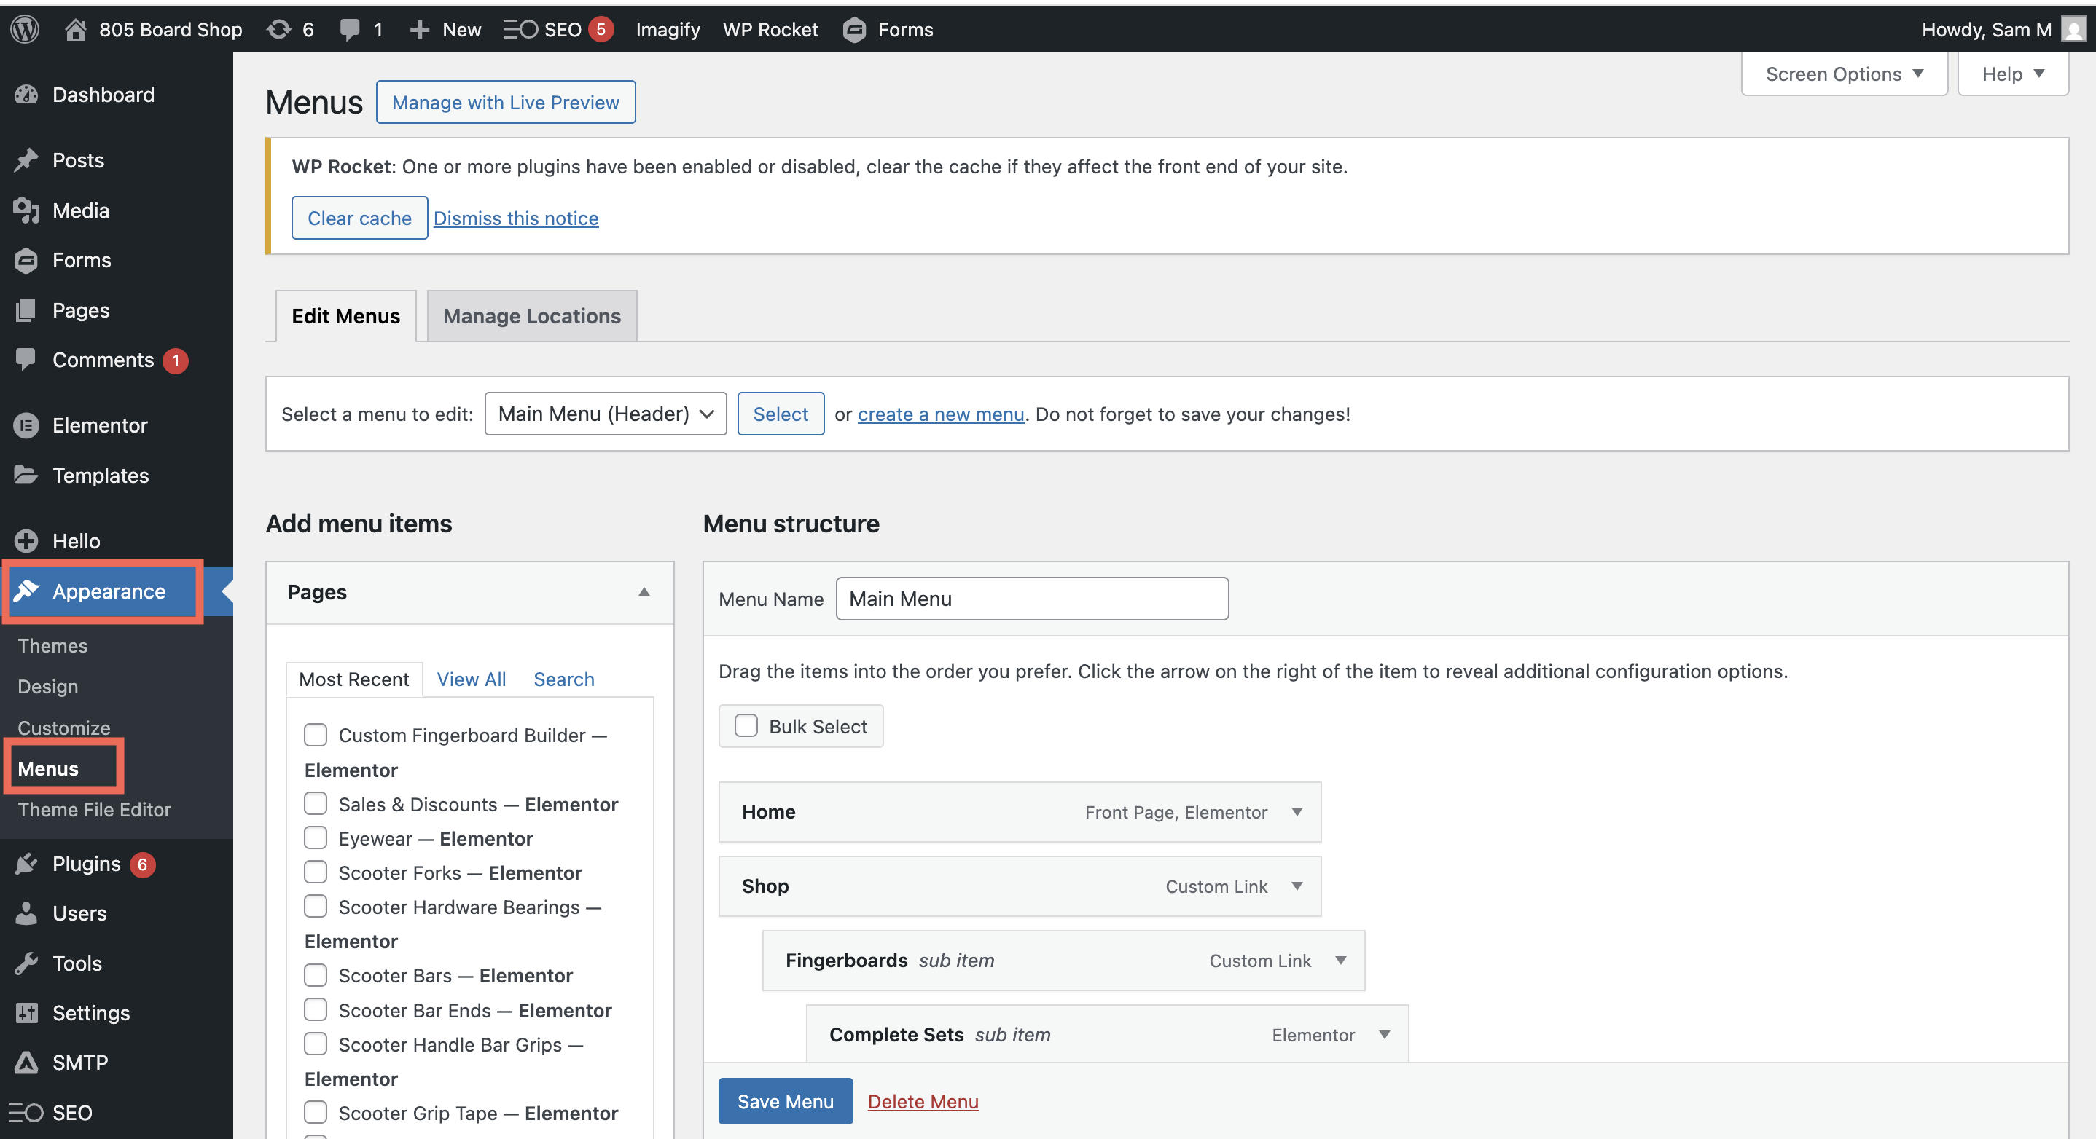
Task: Click the Users person icon
Action: [26, 913]
